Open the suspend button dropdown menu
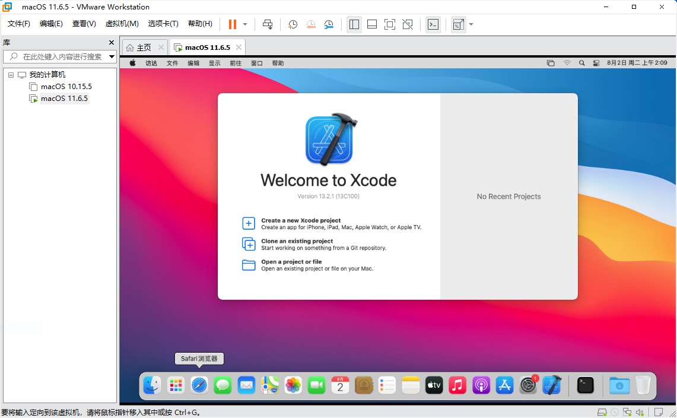The width and height of the screenshot is (677, 418). tap(243, 24)
